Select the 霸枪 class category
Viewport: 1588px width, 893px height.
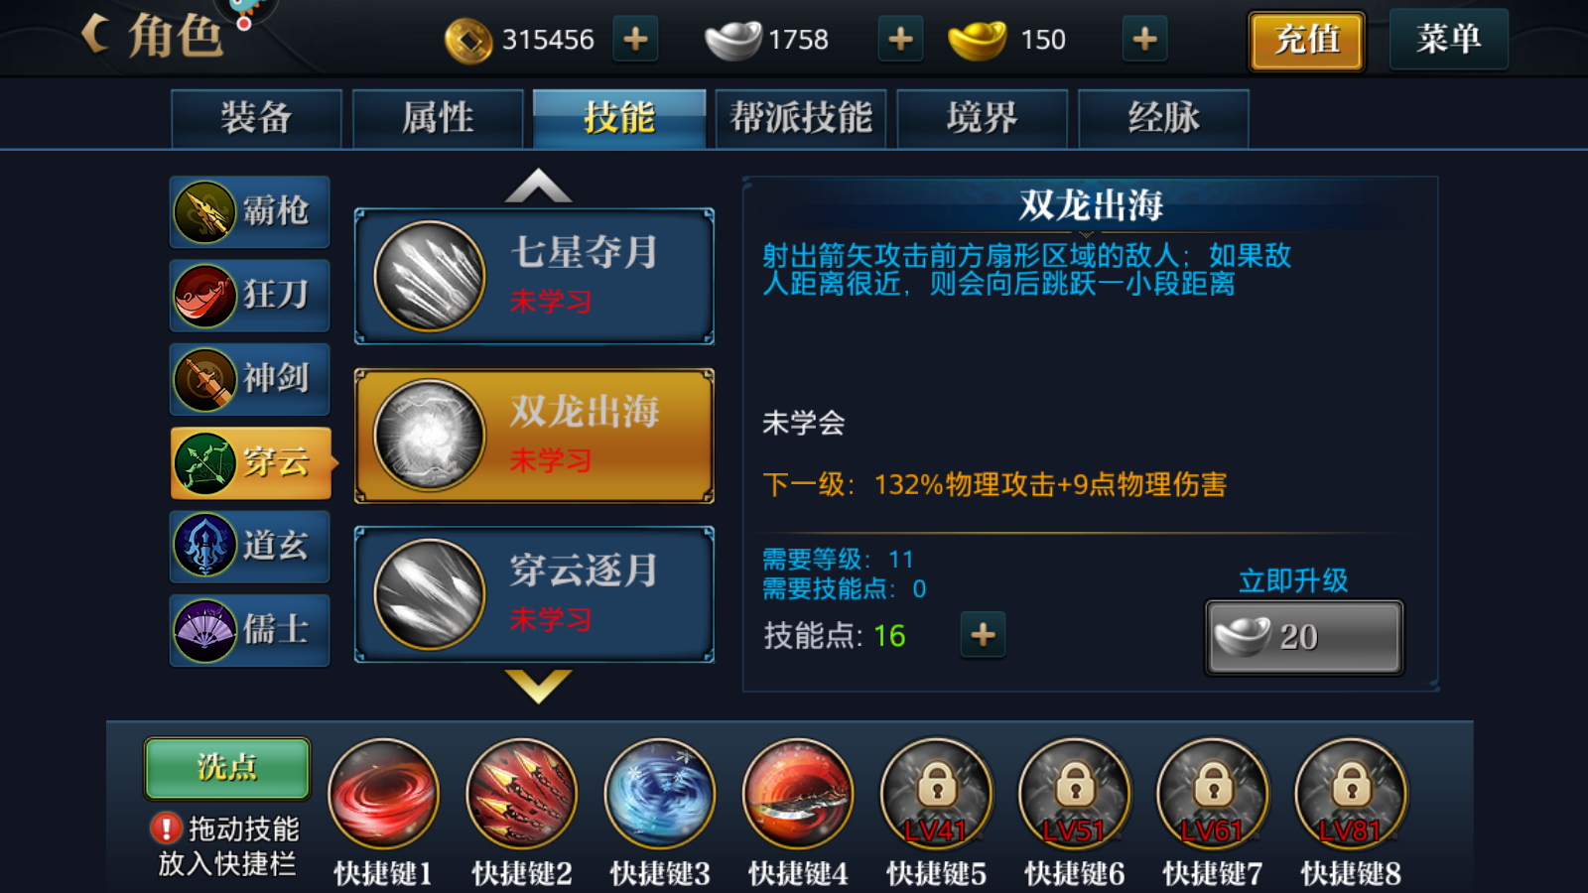click(250, 211)
